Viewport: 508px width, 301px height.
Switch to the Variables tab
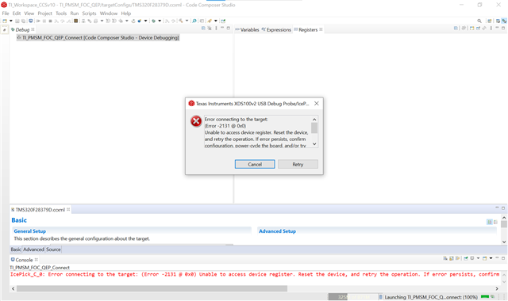tap(247, 29)
